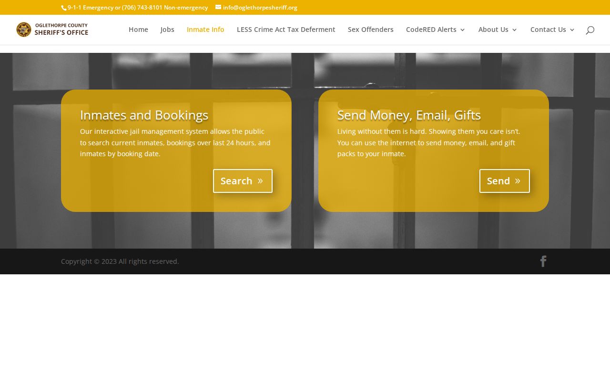This screenshot has height=381, width=610.
Task: Expand the About Us submenu
Action: coord(498,30)
